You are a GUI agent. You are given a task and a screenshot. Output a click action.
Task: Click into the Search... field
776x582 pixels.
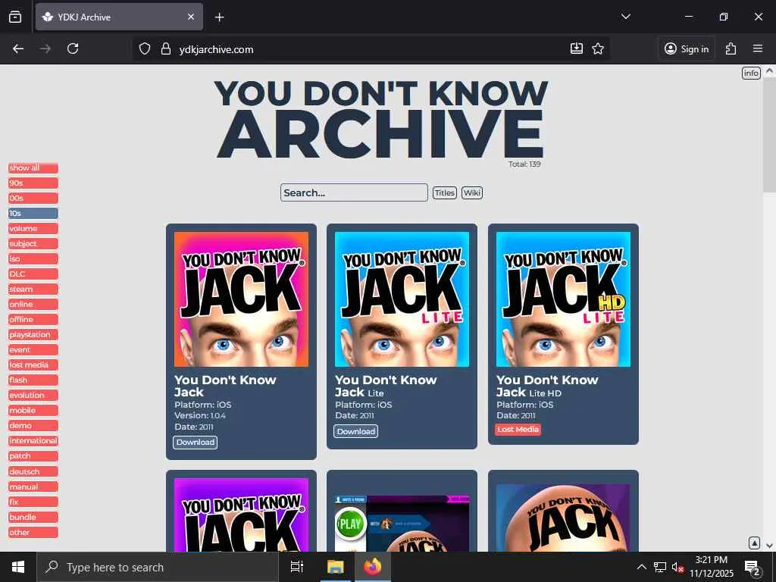354,192
